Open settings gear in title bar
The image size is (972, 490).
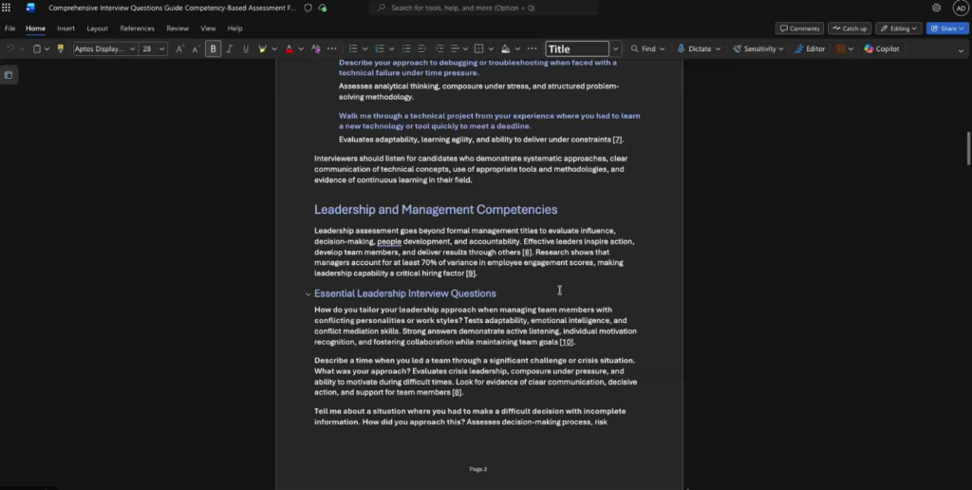click(x=936, y=8)
